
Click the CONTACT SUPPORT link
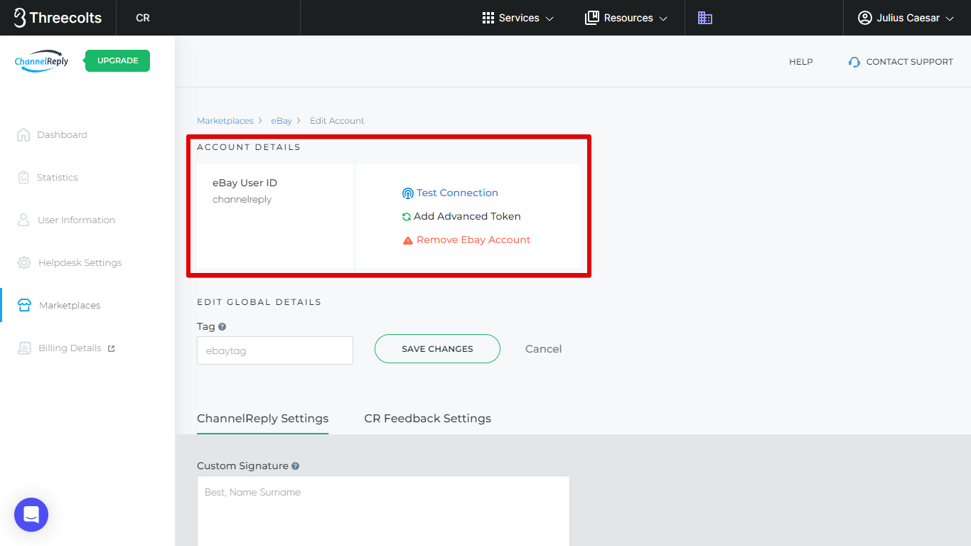tap(909, 62)
